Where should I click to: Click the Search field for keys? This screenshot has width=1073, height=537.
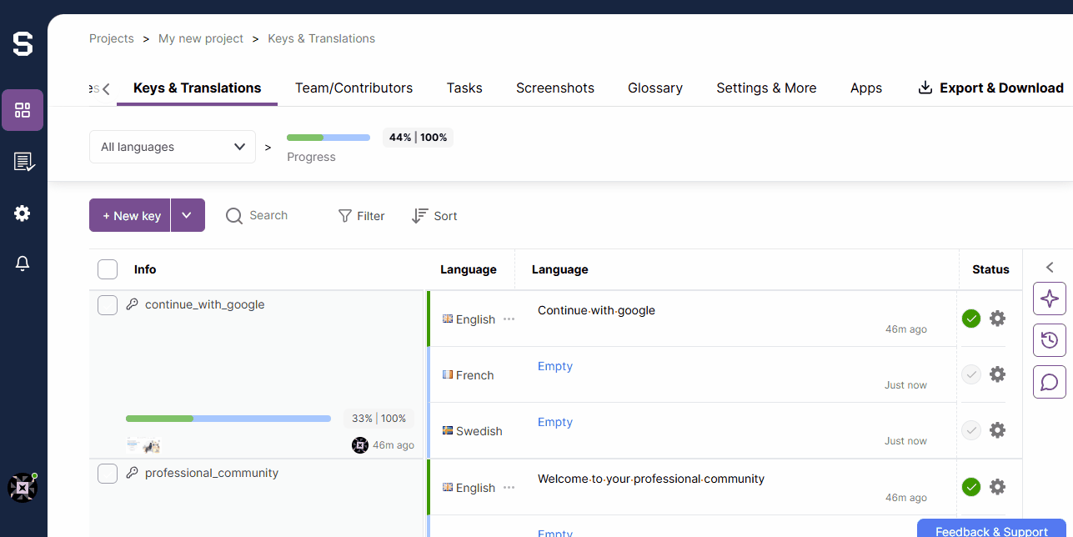pos(268,215)
